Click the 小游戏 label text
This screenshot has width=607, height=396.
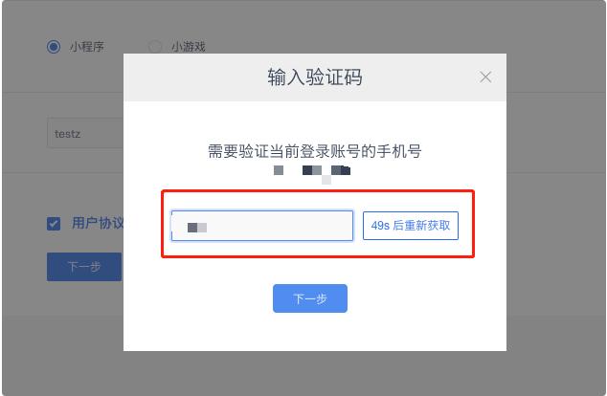pyautogui.click(x=189, y=47)
